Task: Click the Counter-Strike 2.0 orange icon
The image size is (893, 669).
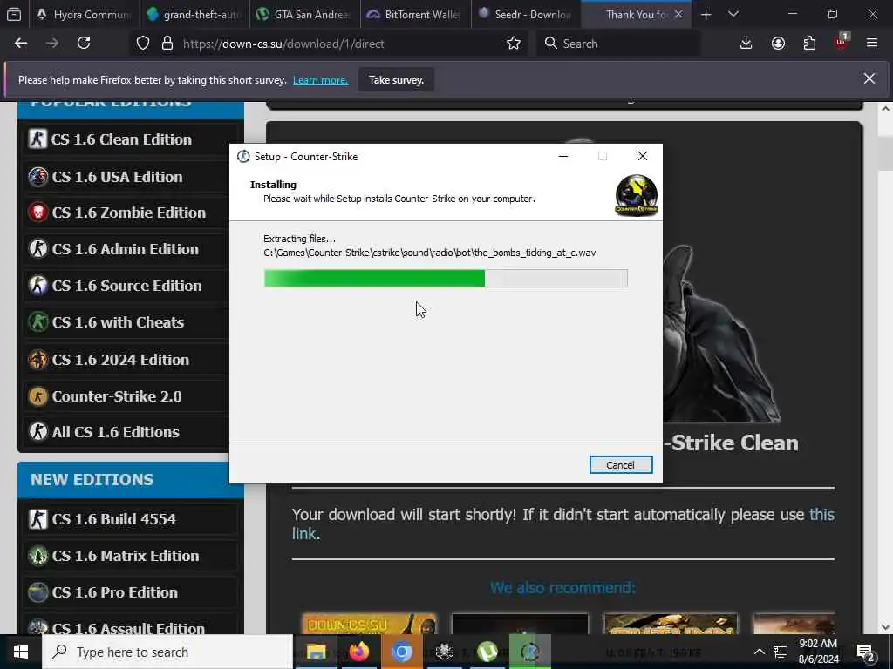Action: click(37, 395)
